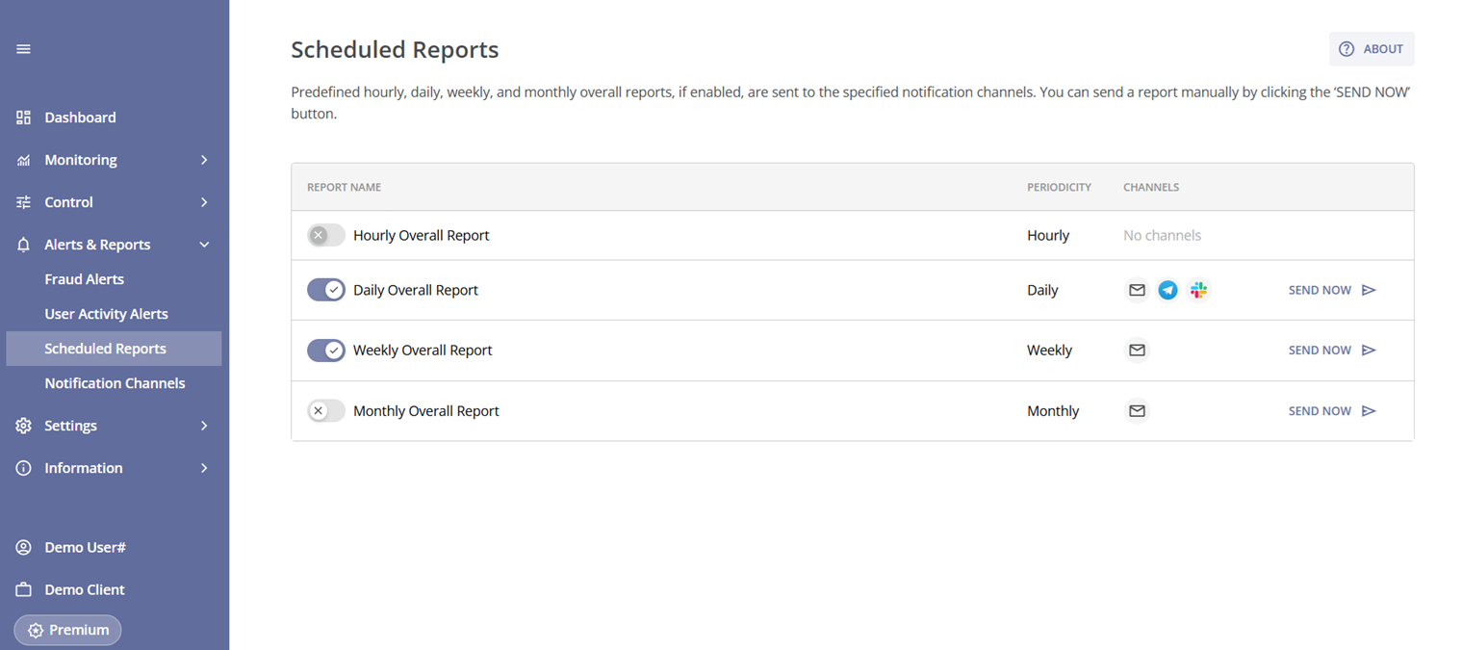Click the Premium button in the sidebar
Screen dimensions: 1462x650
point(67,630)
